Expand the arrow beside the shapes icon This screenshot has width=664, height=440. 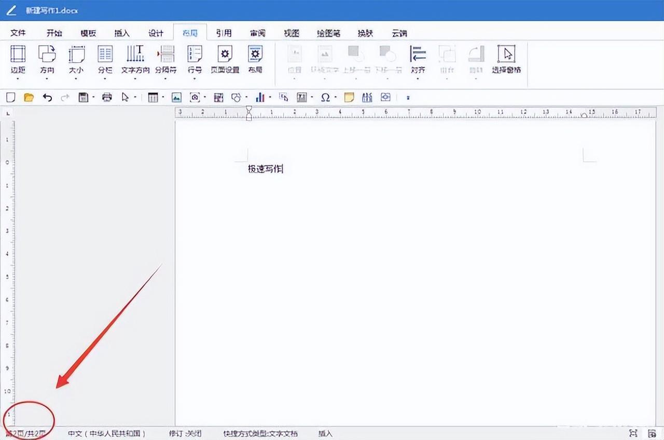[x=246, y=97]
